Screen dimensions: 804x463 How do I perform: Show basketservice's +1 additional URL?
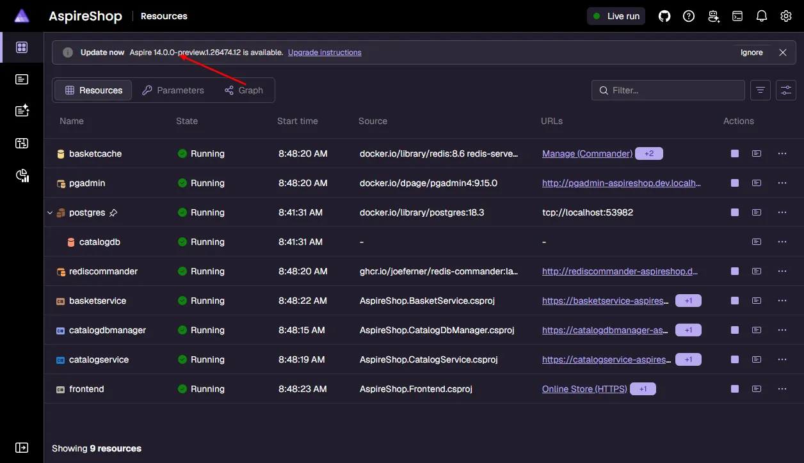[688, 301]
